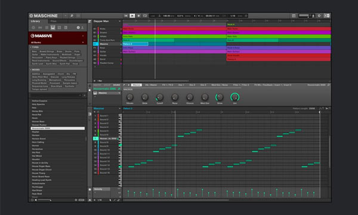Select Hover Board Race preset
Image resolution: width=358 pixels, height=215 pixels.
[x=41, y=177]
